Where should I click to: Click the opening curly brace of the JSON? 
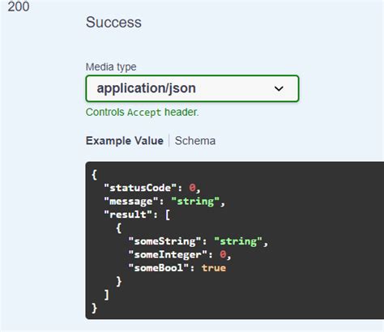coord(94,175)
